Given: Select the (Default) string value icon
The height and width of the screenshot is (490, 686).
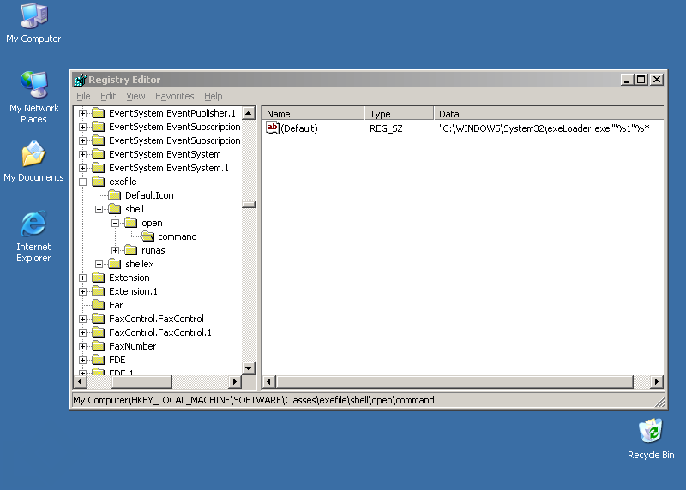Looking at the screenshot, I should coord(273,128).
